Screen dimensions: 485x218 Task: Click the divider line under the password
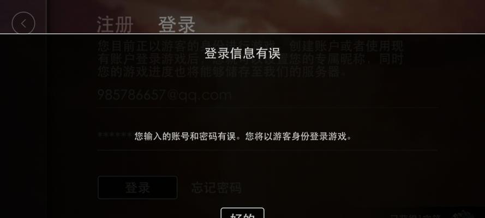267,150
